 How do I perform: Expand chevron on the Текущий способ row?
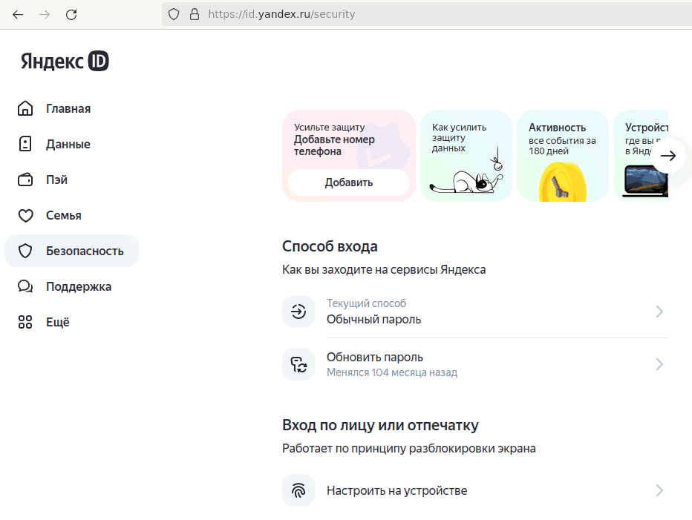pos(659,312)
